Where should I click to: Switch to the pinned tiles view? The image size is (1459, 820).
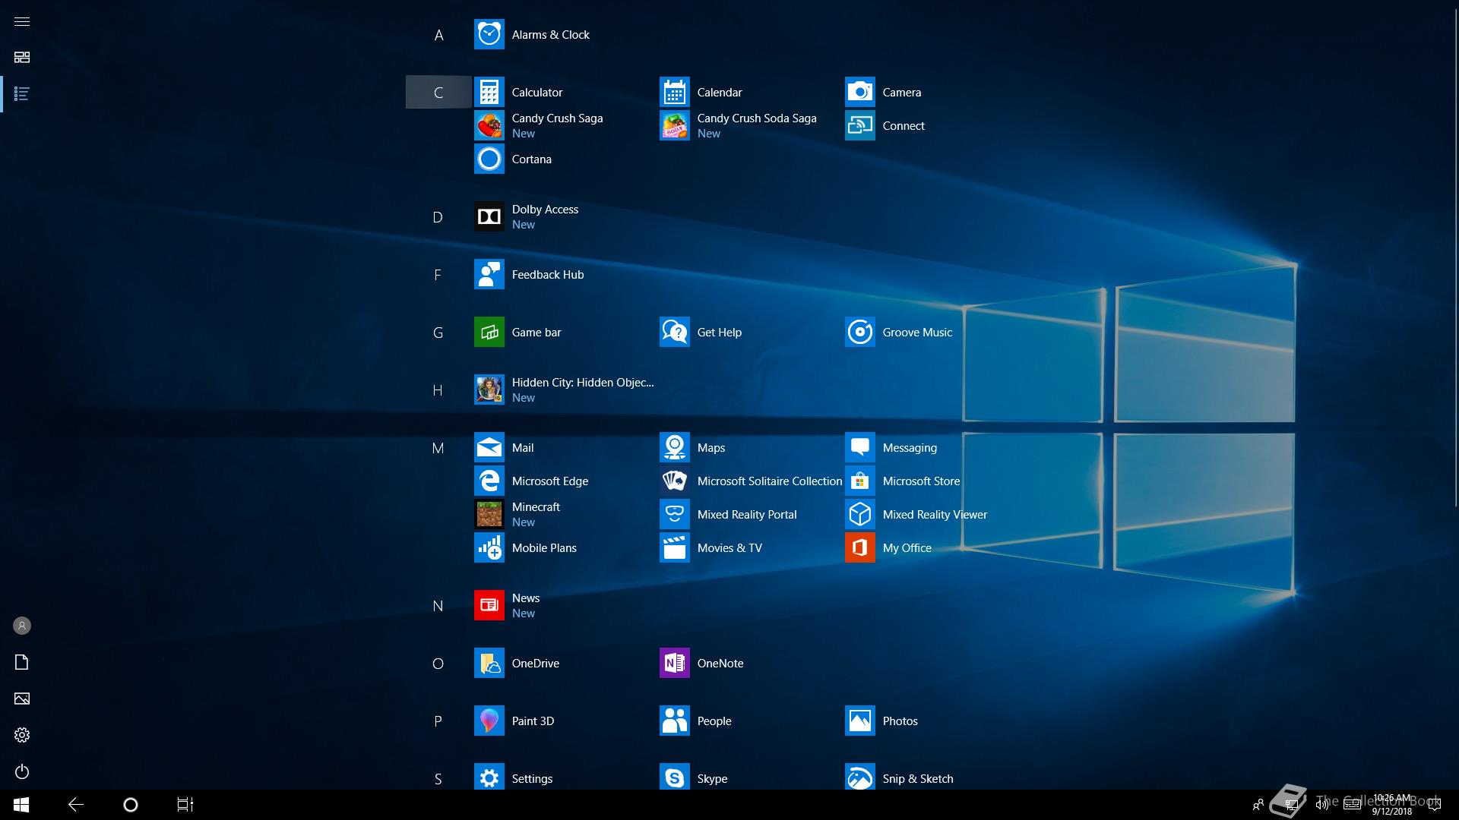[x=22, y=58]
